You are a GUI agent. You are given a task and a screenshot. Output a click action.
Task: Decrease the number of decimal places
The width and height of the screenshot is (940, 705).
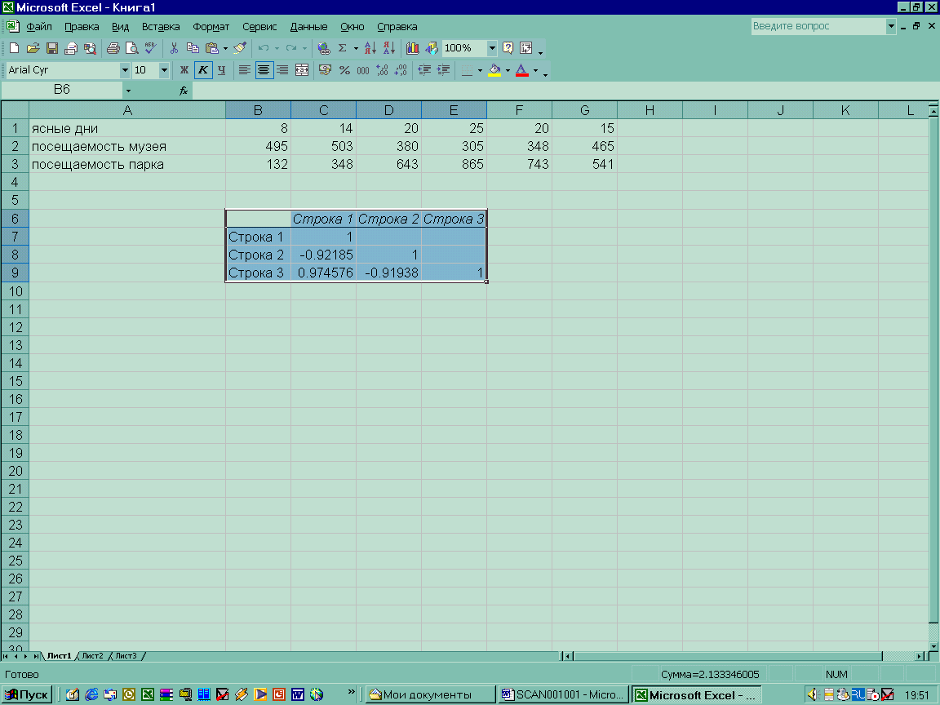click(401, 70)
